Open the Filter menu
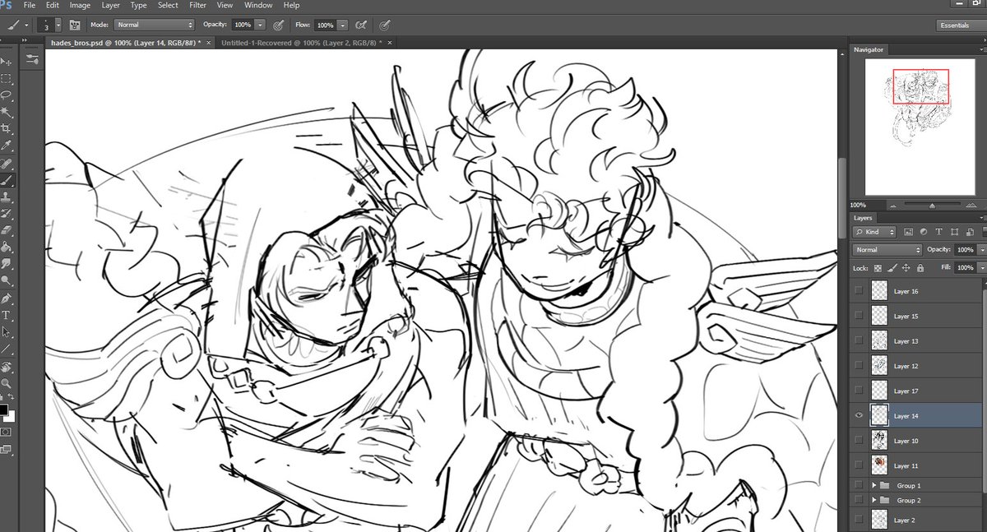This screenshot has width=987, height=532. click(x=197, y=5)
